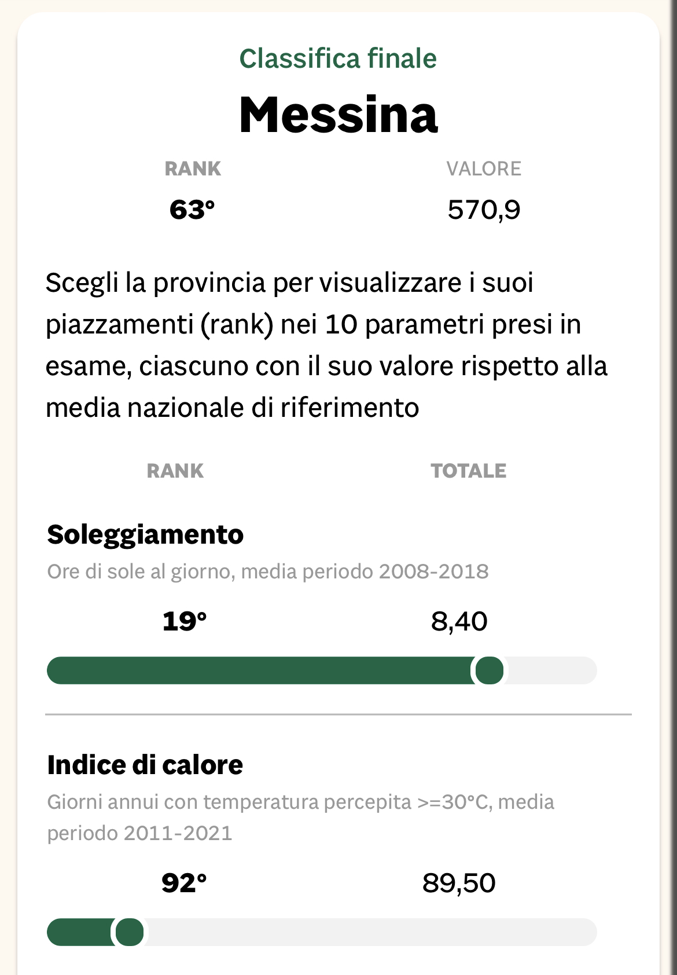The image size is (677, 975).
Task: Click the 63° overall rank value
Action: [x=192, y=210]
